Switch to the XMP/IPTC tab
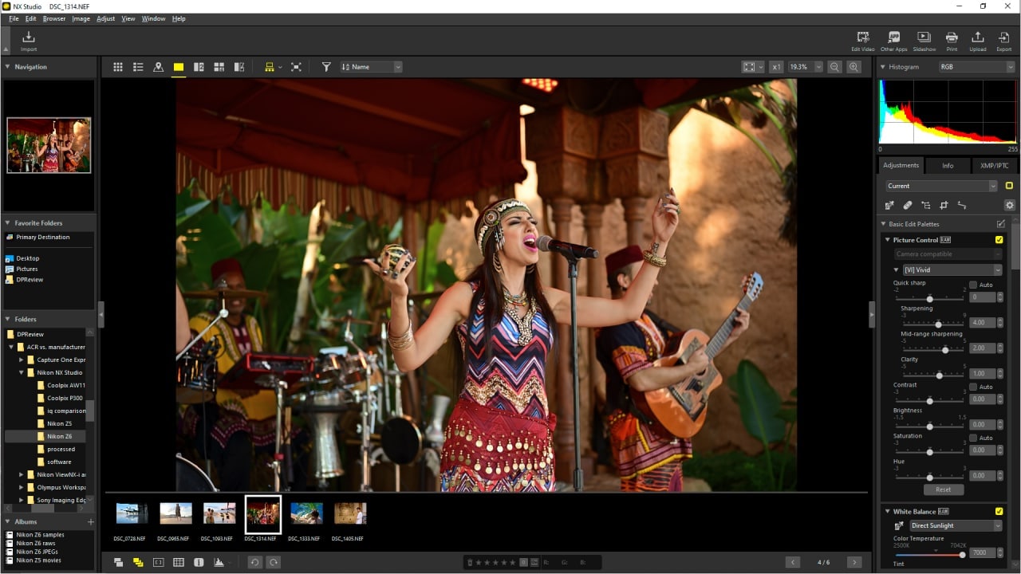 [x=994, y=166]
